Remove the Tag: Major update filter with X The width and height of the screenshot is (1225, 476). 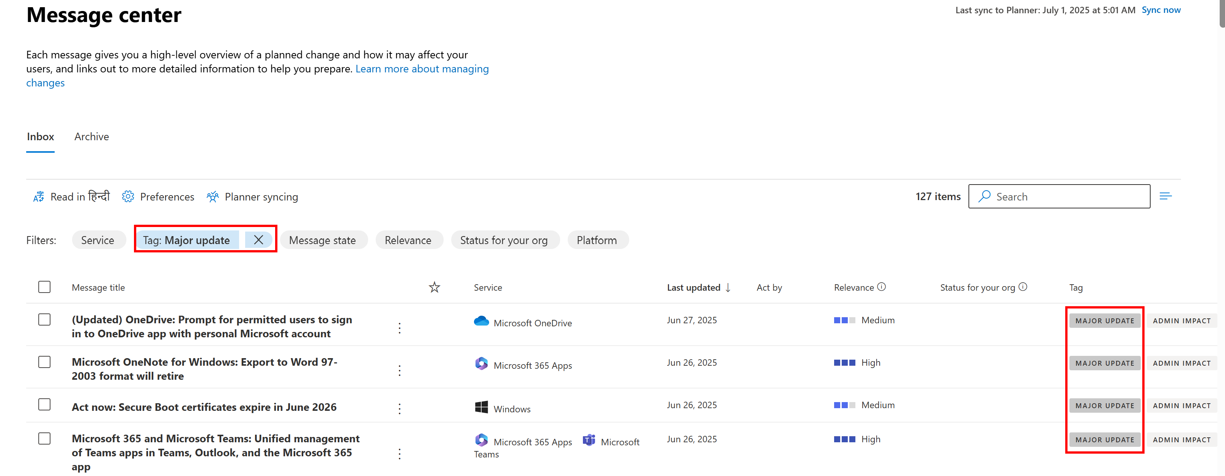point(259,240)
